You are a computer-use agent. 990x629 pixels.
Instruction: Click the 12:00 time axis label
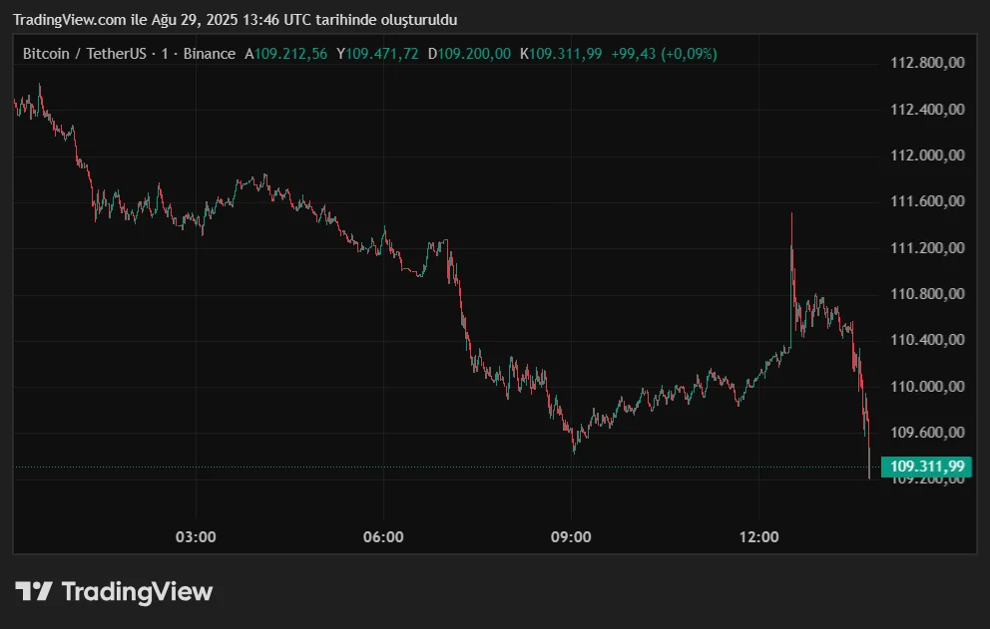coord(758,537)
